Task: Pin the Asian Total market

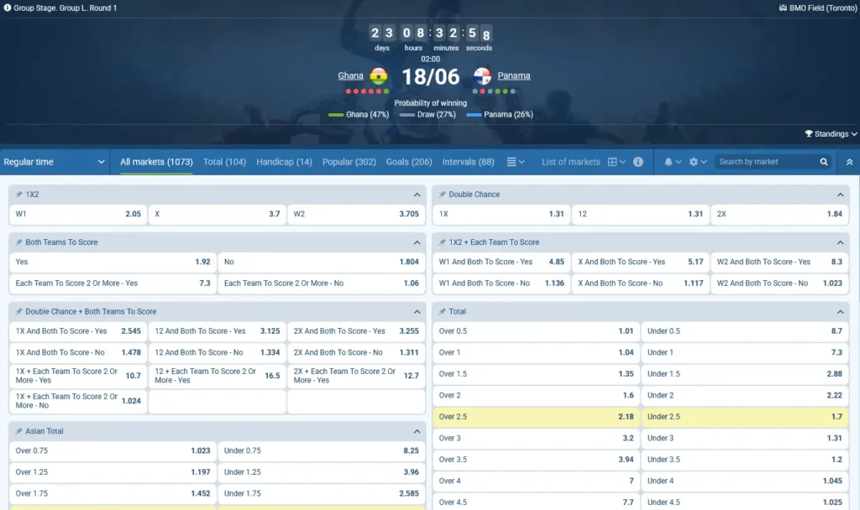Action: 18,431
